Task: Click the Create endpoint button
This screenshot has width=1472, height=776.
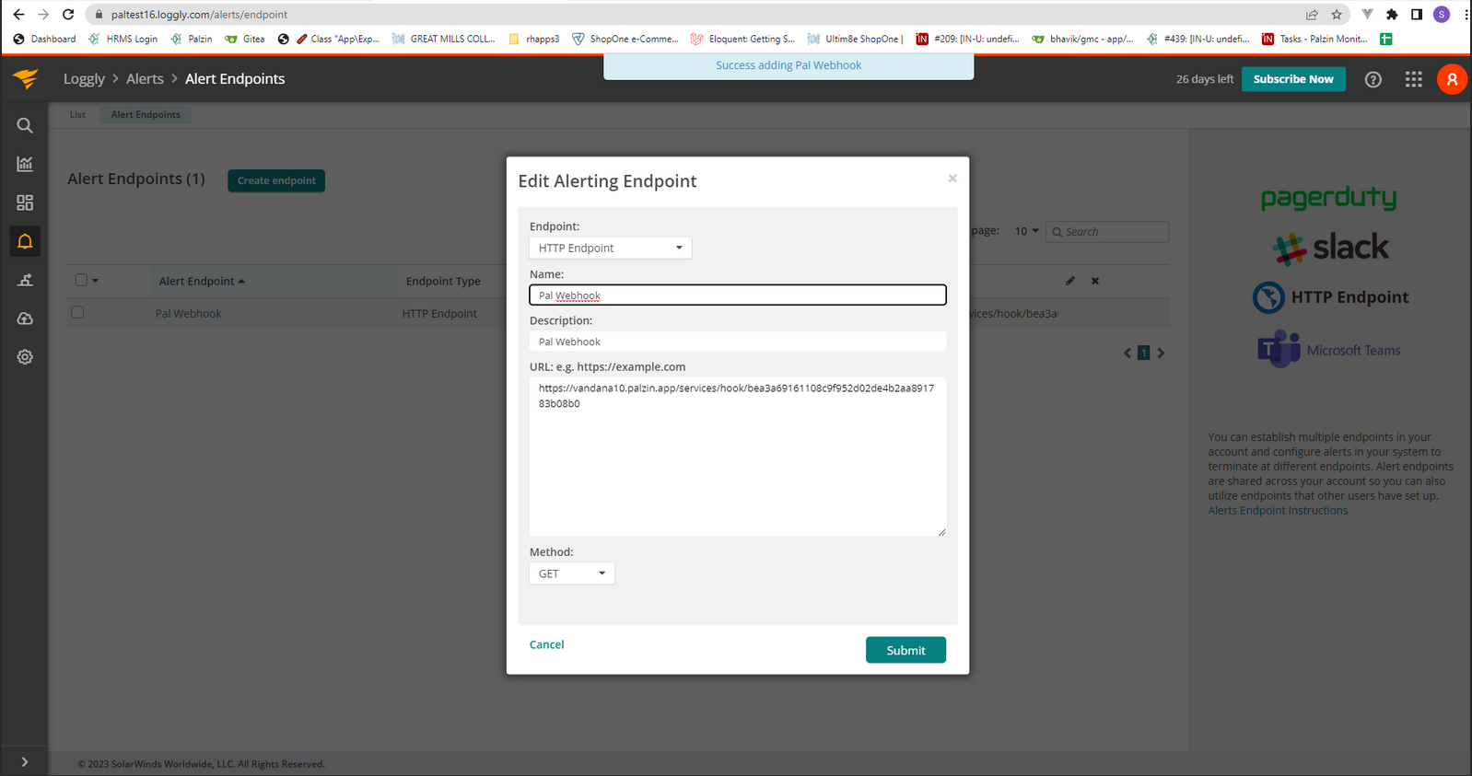Action: [276, 180]
